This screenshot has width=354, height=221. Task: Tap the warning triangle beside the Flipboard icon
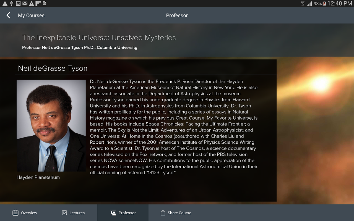[32, 3]
